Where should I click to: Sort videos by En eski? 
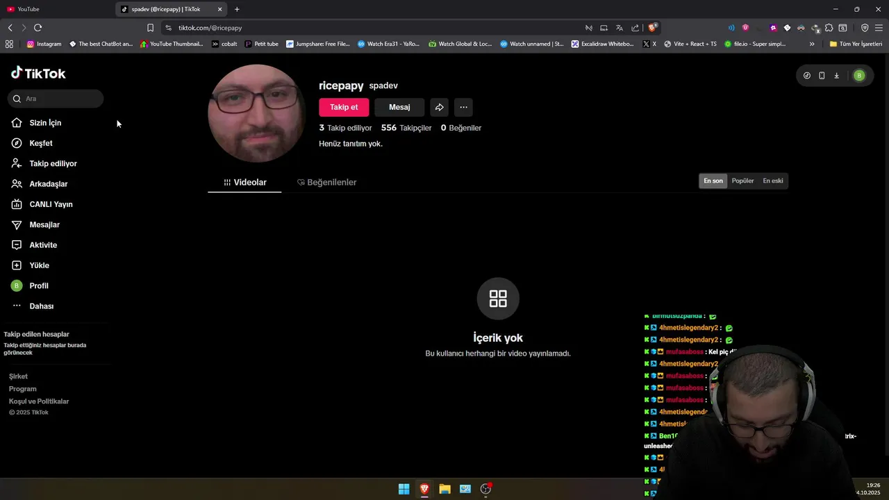pos(773,181)
